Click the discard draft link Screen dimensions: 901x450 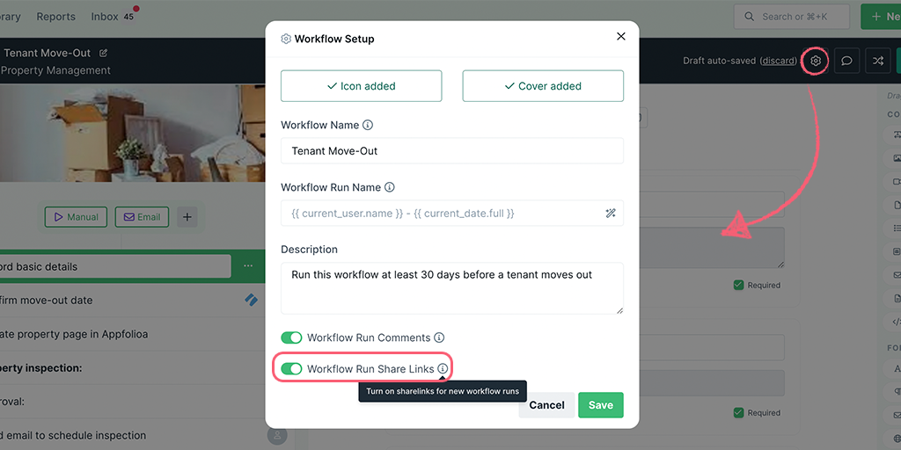pos(778,61)
